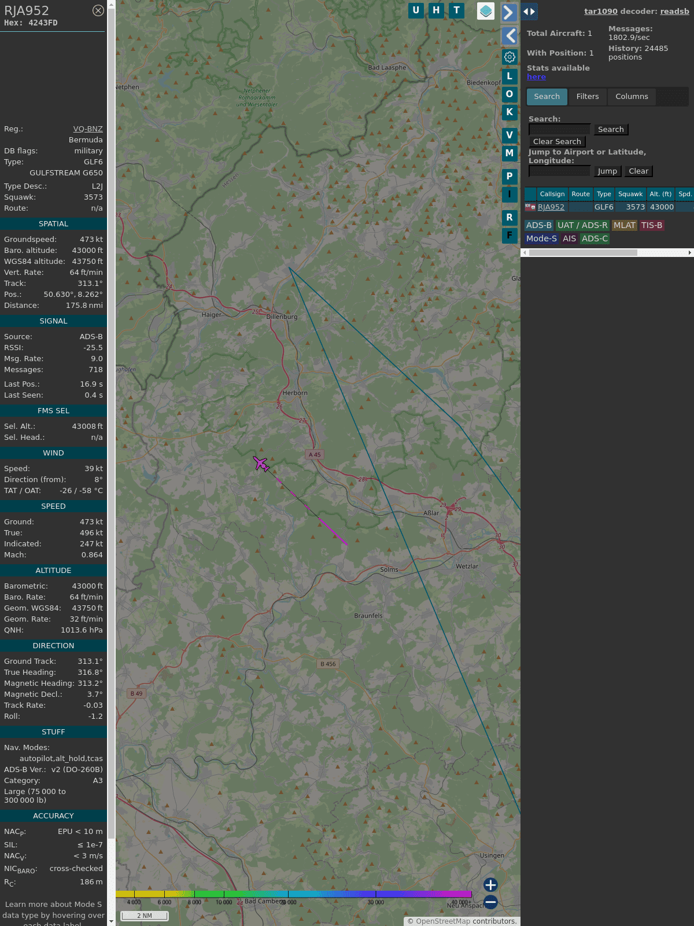Toggle the ADS-B source legend
694x926 pixels.
tap(539, 226)
